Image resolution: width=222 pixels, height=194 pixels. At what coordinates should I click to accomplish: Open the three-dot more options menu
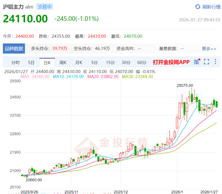215,62
